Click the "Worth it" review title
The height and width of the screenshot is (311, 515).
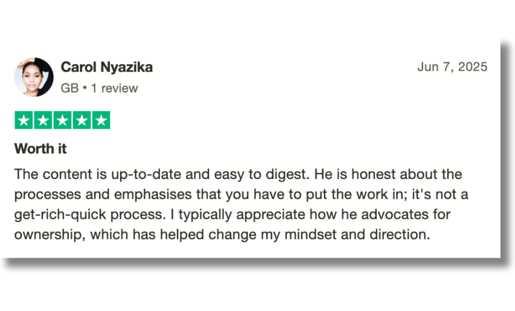point(40,149)
